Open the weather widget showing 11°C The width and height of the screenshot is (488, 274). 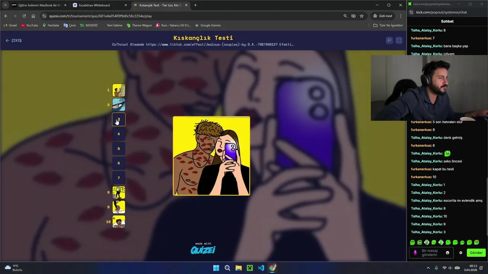coord(13,268)
